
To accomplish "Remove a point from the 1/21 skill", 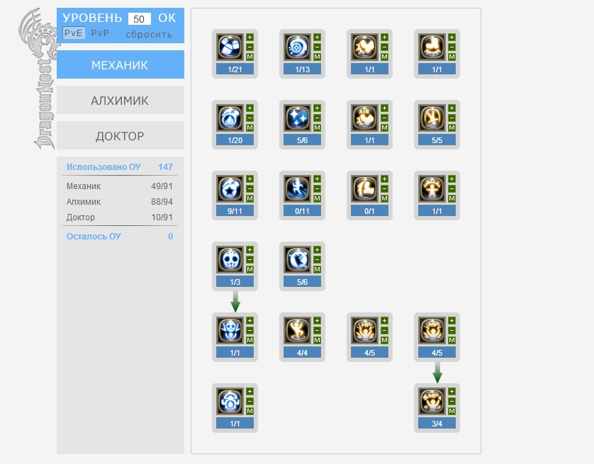I will coord(250,47).
